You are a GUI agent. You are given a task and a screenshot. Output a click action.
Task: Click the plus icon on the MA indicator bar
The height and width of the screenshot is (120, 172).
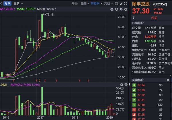coord(116,9)
